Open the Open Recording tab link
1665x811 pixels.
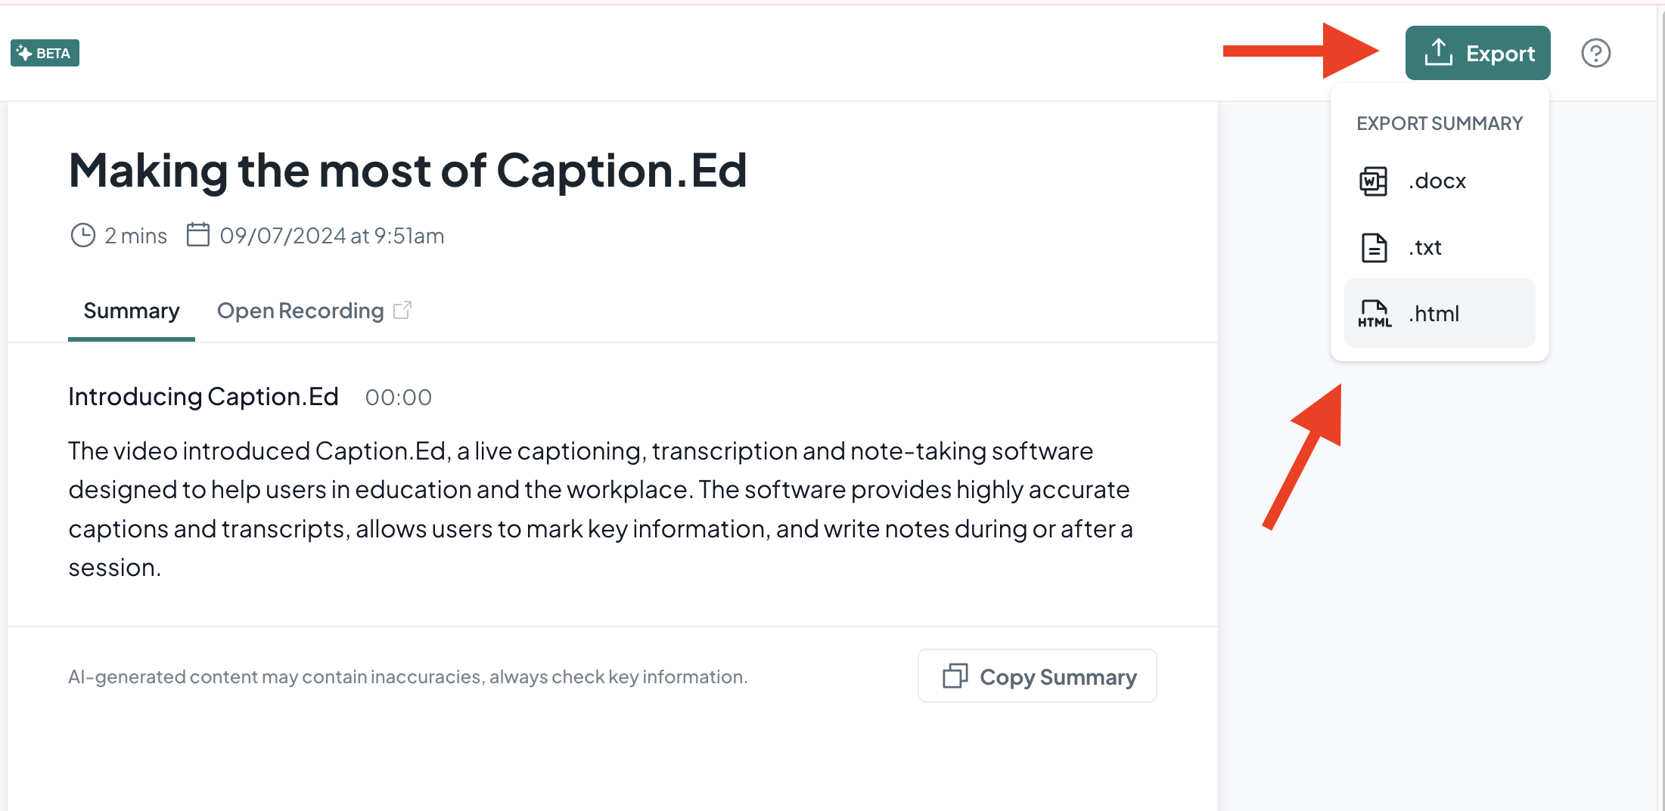tap(314, 311)
